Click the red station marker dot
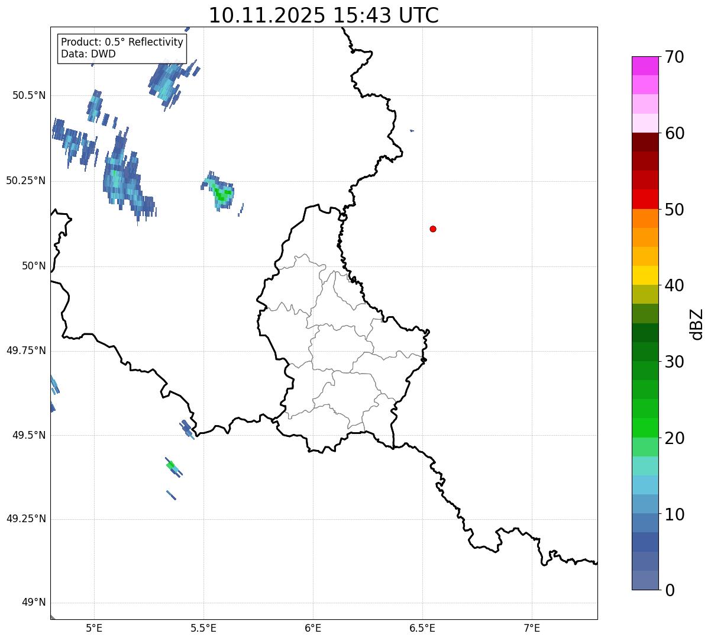The height and width of the screenshot is (640, 711). (x=433, y=229)
